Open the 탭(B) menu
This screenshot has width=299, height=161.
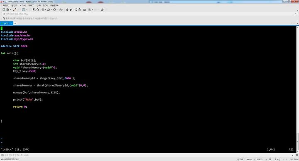pyautogui.click(x=39, y=5)
